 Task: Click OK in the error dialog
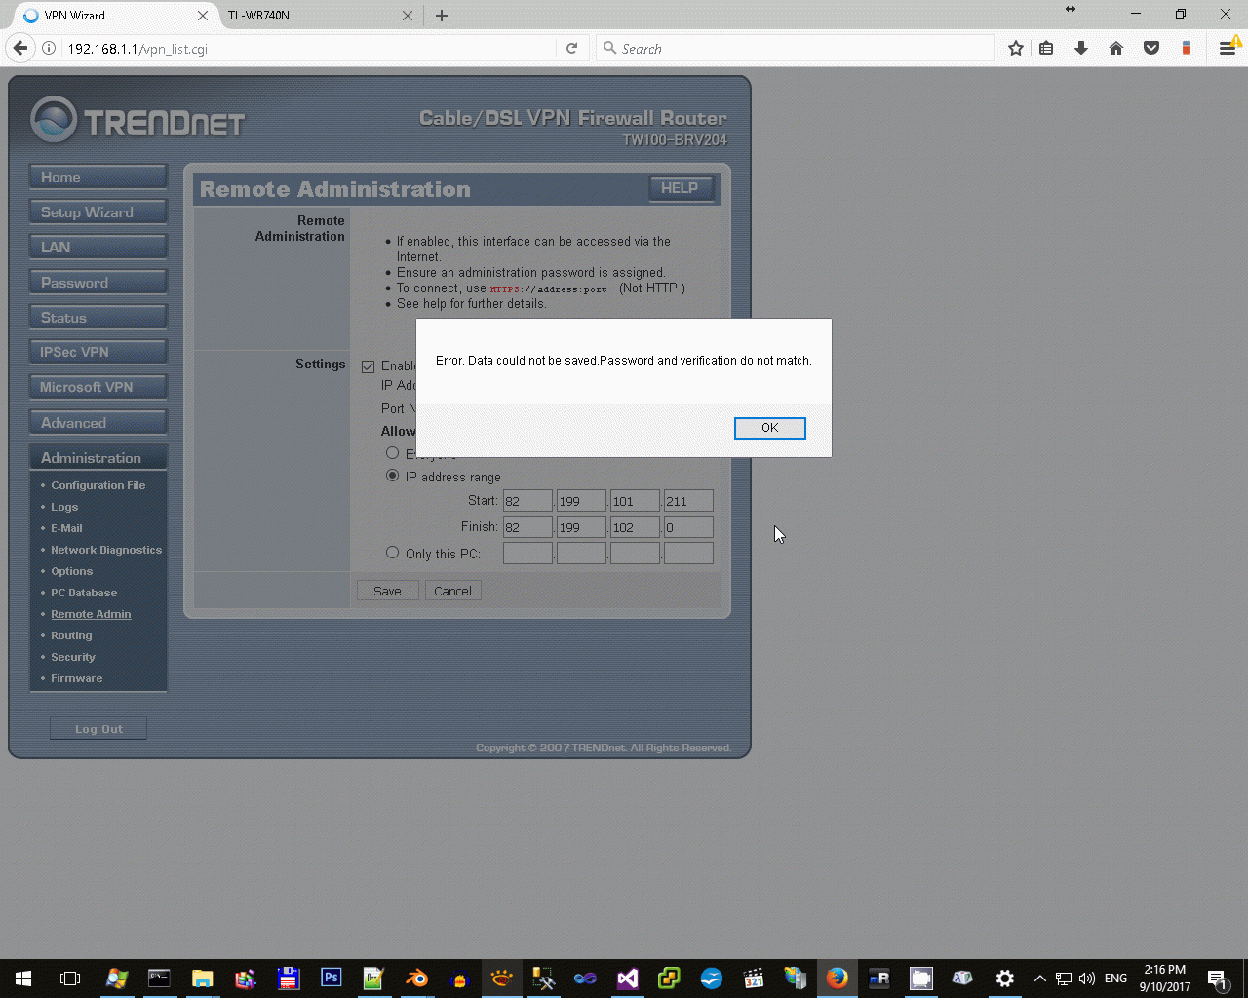pos(769,428)
